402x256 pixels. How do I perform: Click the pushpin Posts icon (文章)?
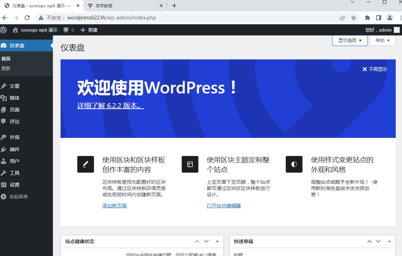point(4,86)
